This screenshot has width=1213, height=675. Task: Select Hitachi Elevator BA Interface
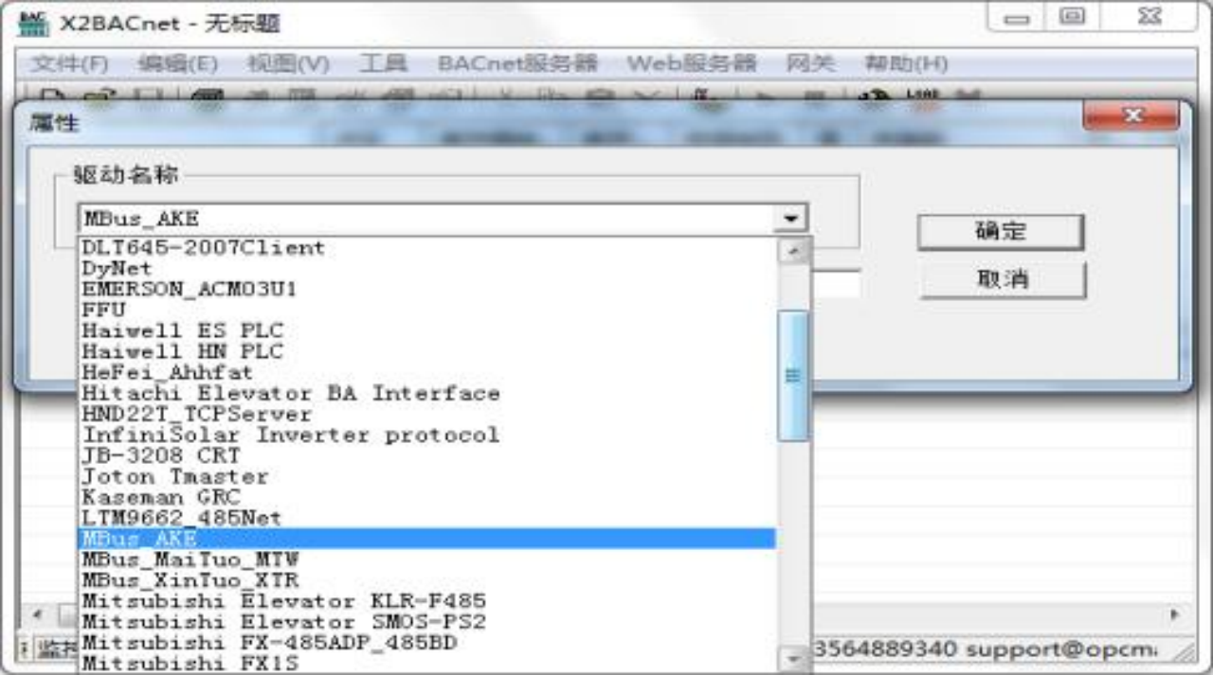point(426,394)
